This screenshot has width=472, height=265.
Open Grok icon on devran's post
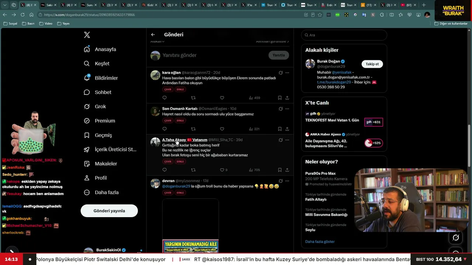tap(281, 181)
